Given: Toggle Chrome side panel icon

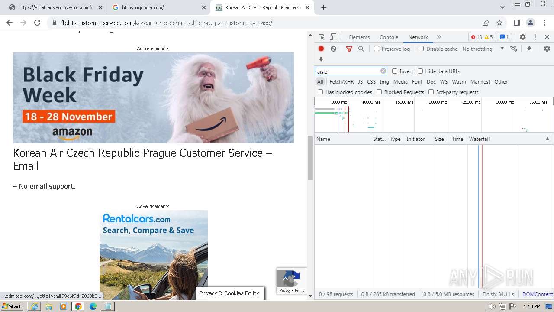Looking at the screenshot, I should click(516, 23).
